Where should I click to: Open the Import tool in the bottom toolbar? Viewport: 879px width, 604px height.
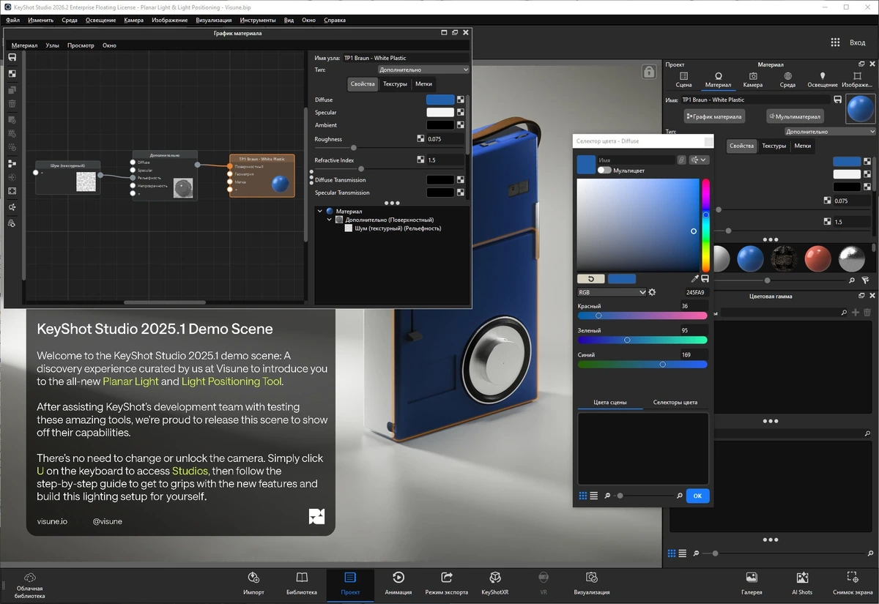[253, 584]
